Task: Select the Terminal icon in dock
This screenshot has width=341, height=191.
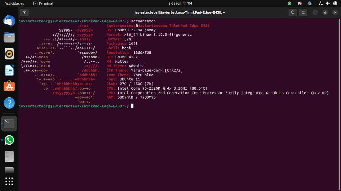Action: point(9,123)
